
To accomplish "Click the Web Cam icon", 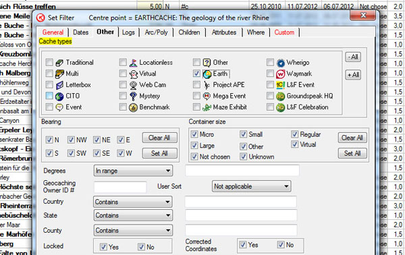I will 133,85.
